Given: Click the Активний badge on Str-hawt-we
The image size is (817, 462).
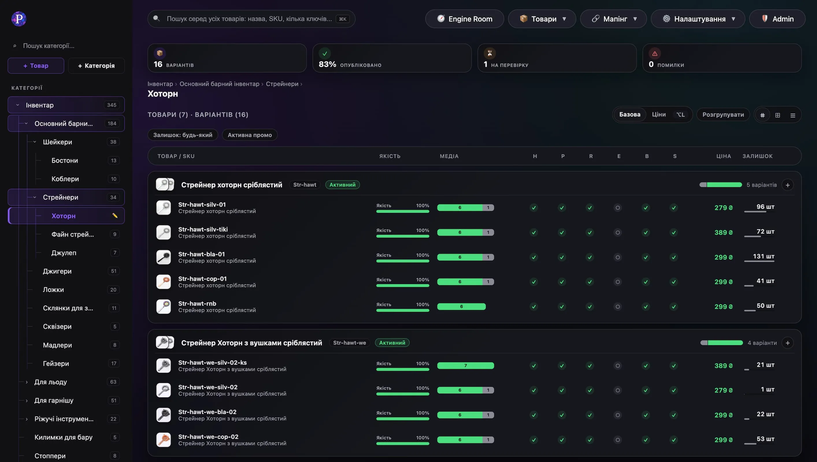Looking at the screenshot, I should pos(392,343).
